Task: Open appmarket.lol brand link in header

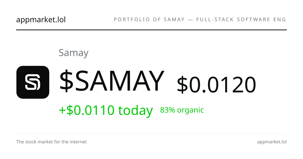Action: (x=41, y=19)
